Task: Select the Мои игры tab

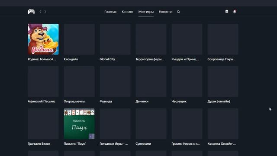Action: (146, 12)
